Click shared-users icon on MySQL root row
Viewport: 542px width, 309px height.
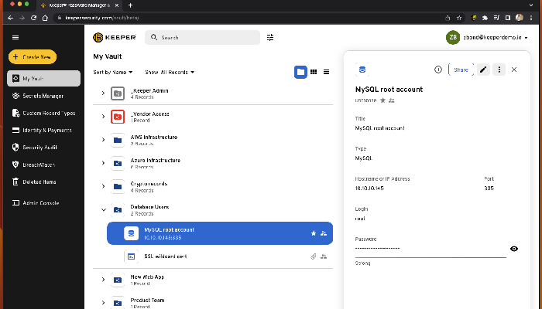[324, 233]
